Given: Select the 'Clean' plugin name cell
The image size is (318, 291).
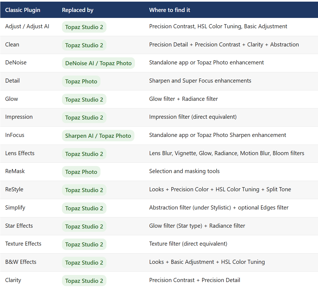Looking at the screenshot, I should click(x=12, y=45).
